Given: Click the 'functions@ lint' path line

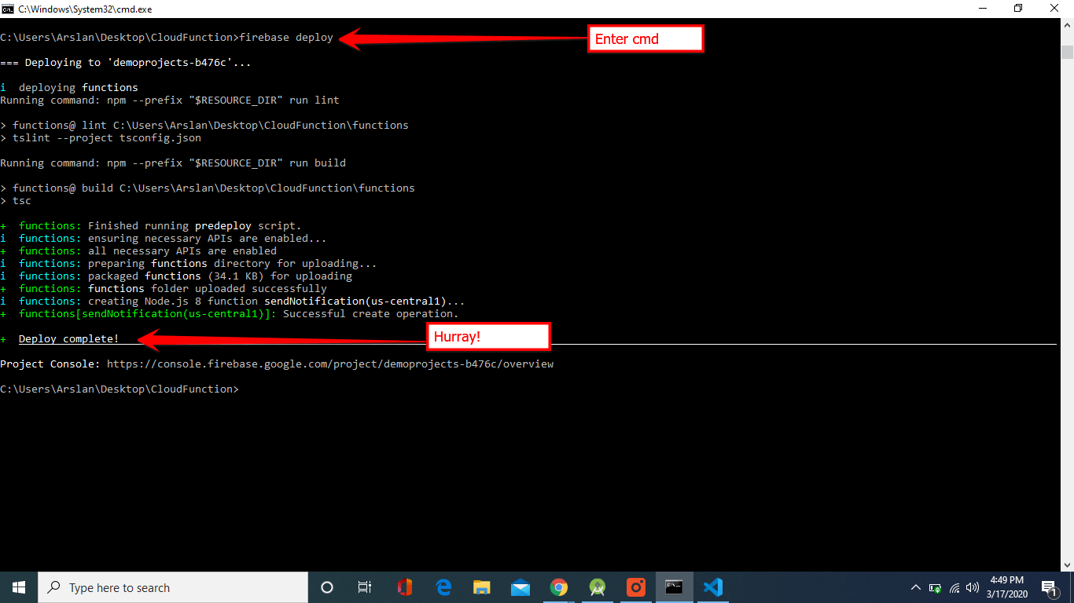Looking at the screenshot, I should point(204,126).
